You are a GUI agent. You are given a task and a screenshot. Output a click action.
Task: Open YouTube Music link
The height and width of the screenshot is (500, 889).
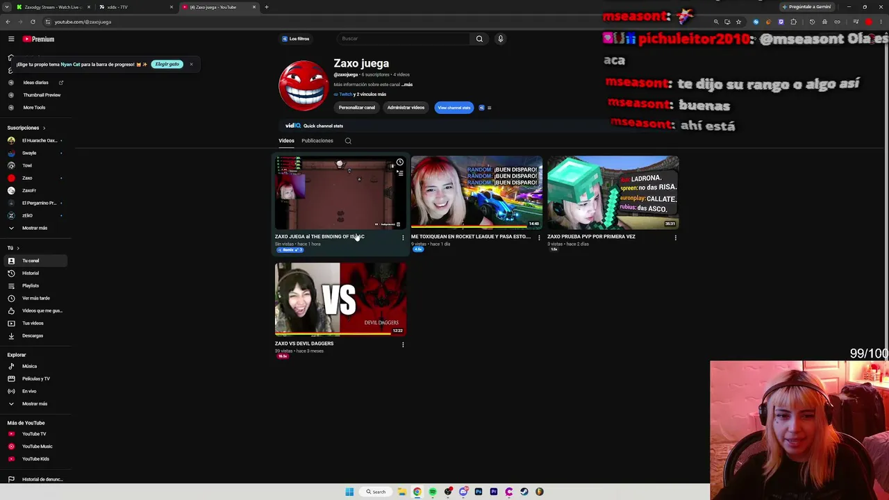(x=35, y=447)
